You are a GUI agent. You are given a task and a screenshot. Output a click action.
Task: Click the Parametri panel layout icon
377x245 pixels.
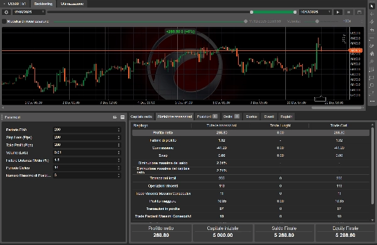(x=115, y=117)
